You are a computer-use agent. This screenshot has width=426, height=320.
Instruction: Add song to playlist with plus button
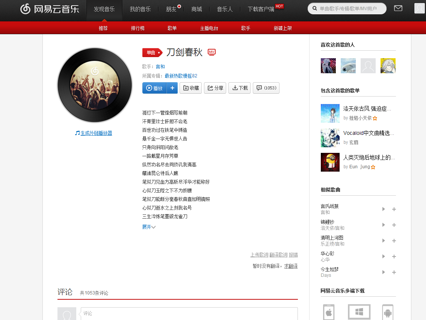(x=172, y=88)
